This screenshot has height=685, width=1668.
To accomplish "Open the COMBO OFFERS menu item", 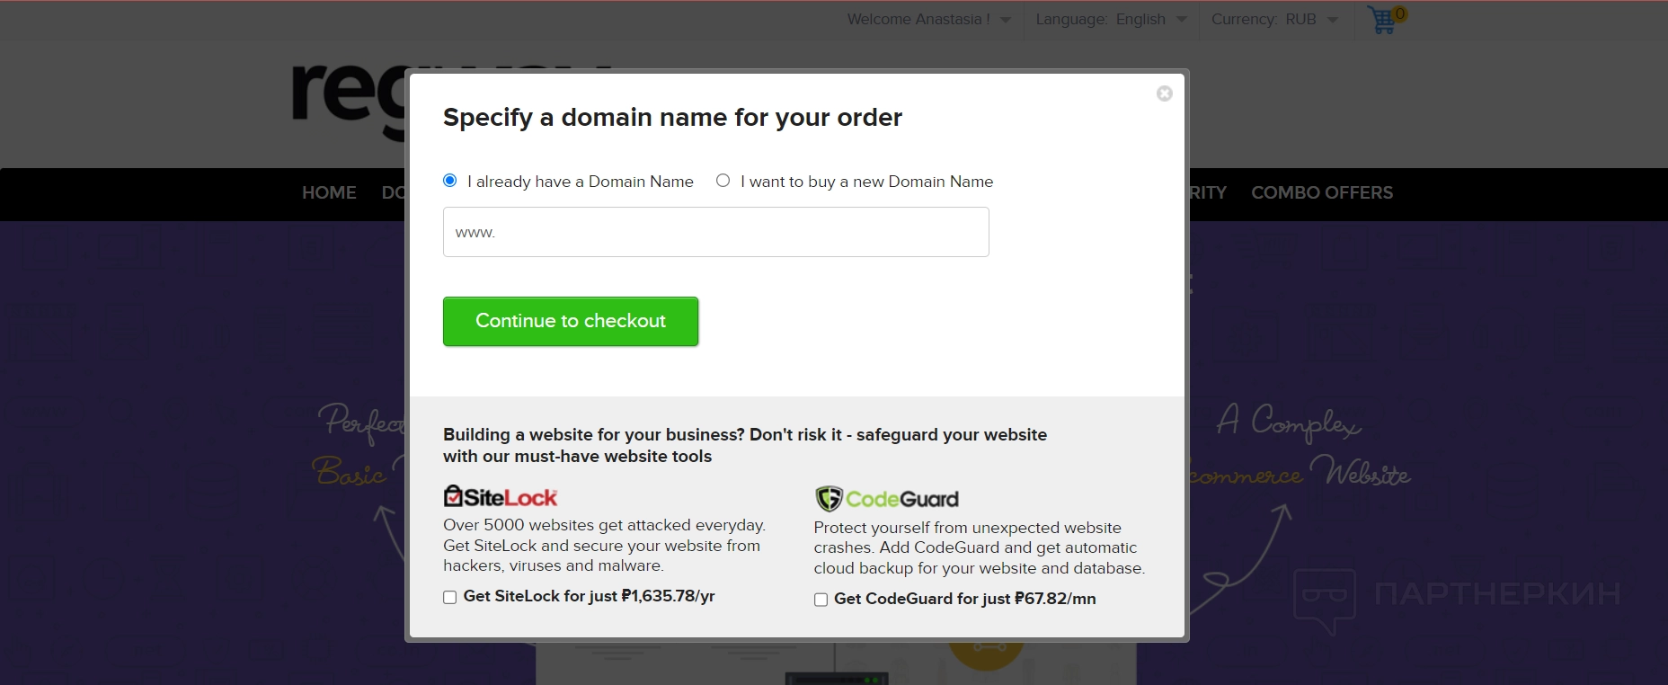I will point(1322,192).
